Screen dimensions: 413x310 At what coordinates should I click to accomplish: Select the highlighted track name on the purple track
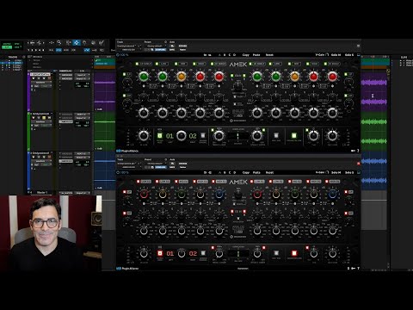(40, 74)
